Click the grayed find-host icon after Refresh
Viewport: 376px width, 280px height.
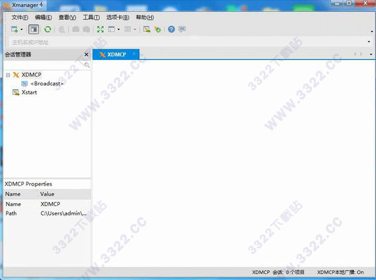tap(62, 29)
